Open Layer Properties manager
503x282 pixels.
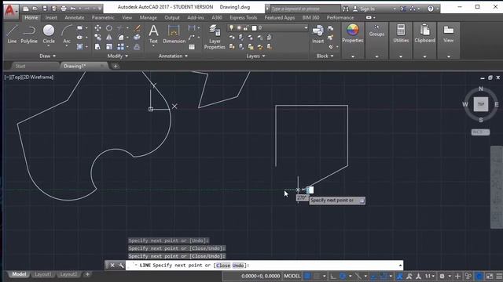point(215,37)
